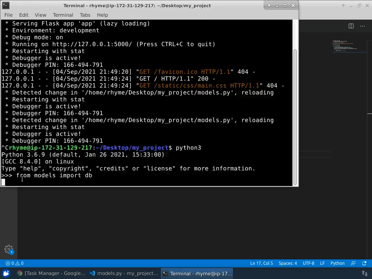Open the View menu in Terminal
The height and width of the screenshot is (279, 372).
click(x=41, y=15)
